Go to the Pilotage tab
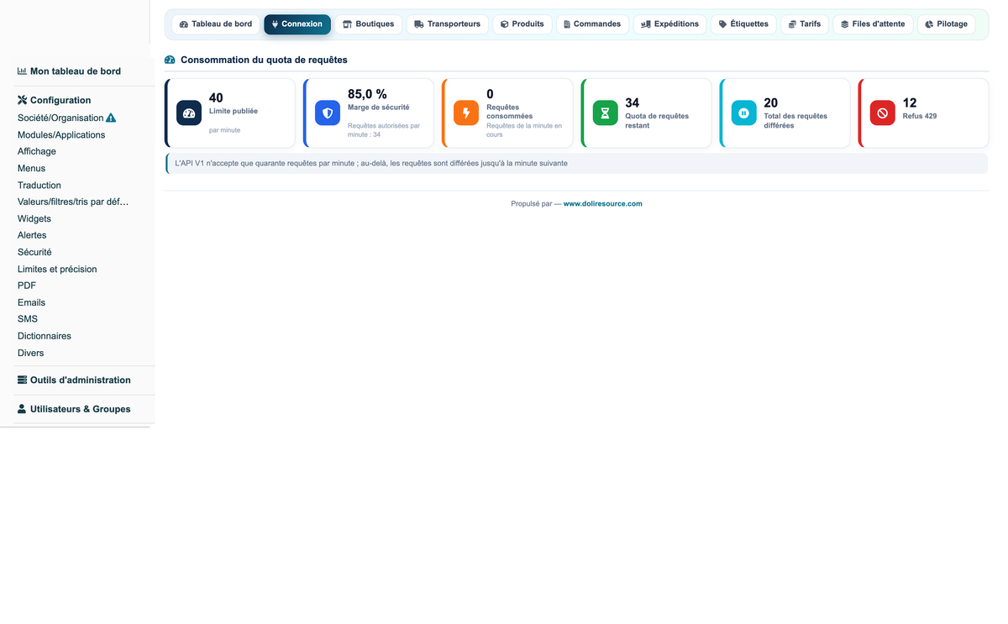The width and height of the screenshot is (1008, 624). pyautogui.click(x=947, y=24)
